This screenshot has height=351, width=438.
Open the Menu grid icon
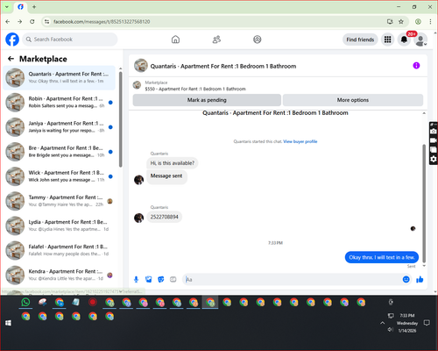coord(387,39)
